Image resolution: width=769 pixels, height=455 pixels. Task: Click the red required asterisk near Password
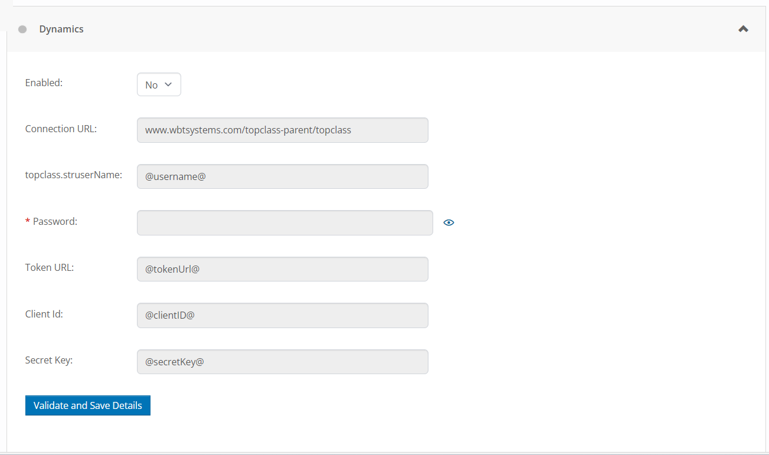(27, 221)
